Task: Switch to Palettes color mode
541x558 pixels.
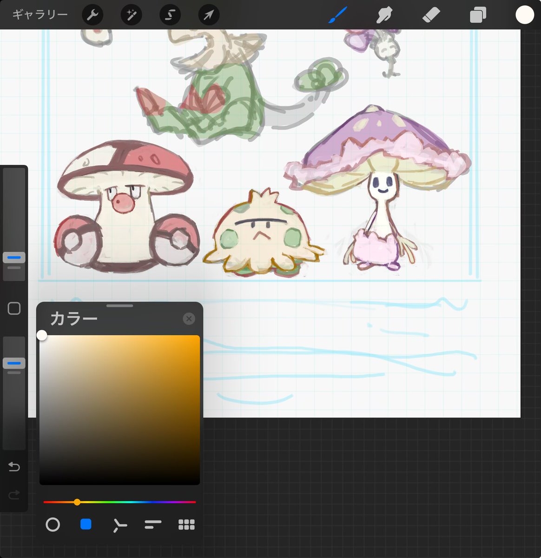Action: point(186,525)
